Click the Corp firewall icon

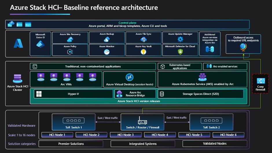pos(261,81)
